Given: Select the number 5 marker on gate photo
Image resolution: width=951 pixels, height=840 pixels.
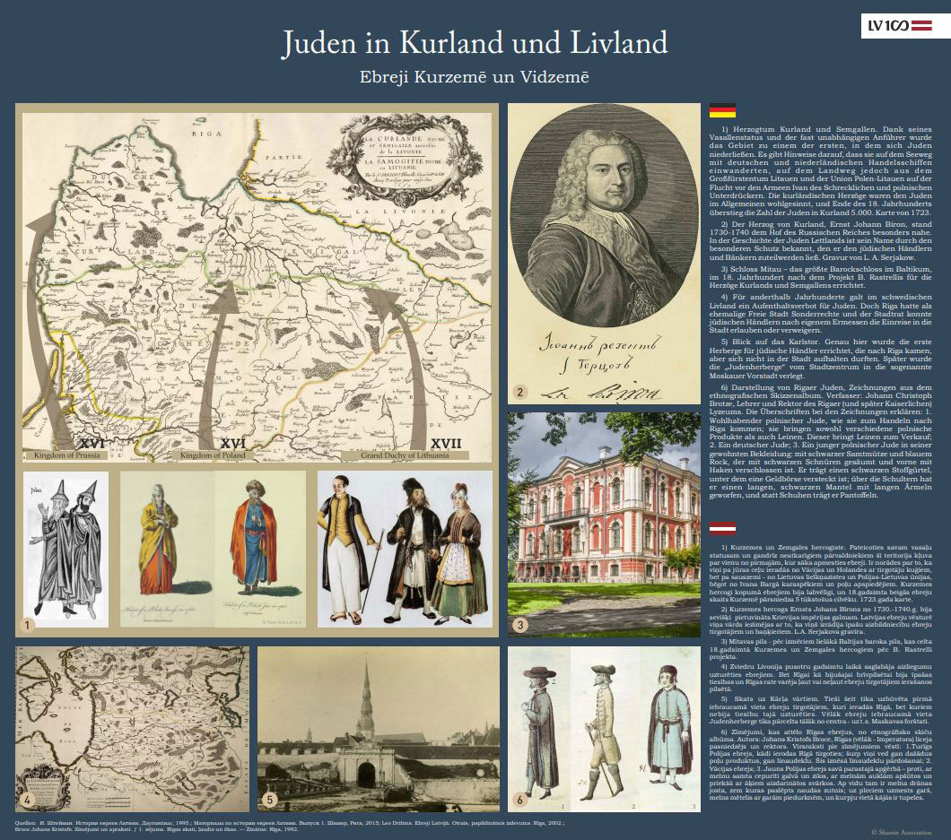Looking at the screenshot, I should pyautogui.click(x=270, y=799).
